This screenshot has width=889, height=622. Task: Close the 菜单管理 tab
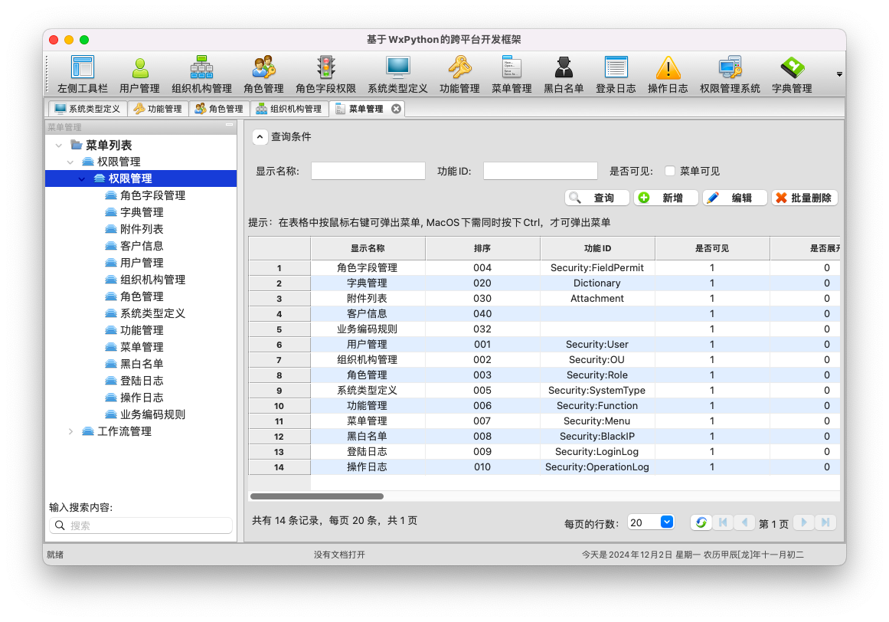coord(396,109)
